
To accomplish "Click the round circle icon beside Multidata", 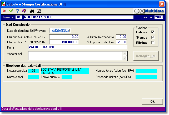I will point(137,11).
